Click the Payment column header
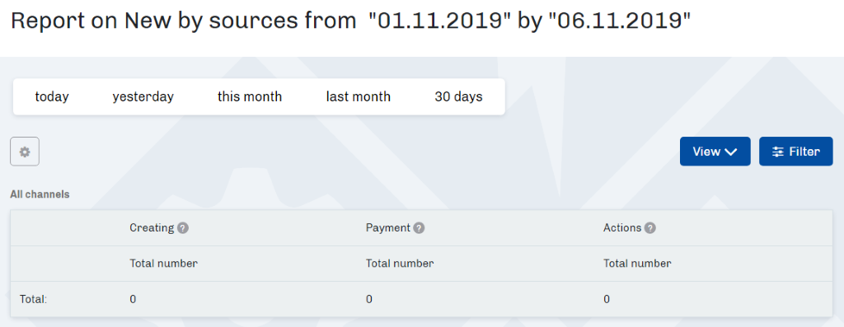The image size is (844, 327). click(388, 227)
